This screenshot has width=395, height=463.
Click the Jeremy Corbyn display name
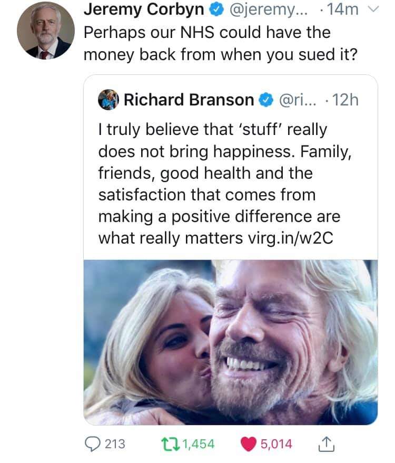(144, 9)
